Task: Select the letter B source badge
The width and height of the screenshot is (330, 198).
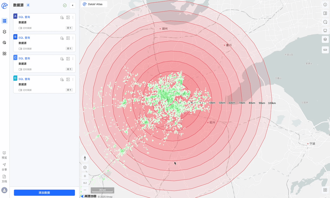Action: (x=15, y=37)
